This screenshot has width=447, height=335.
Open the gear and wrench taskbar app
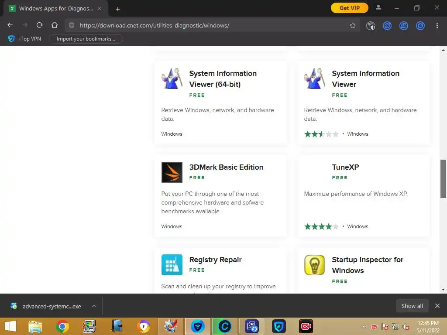(x=171, y=326)
